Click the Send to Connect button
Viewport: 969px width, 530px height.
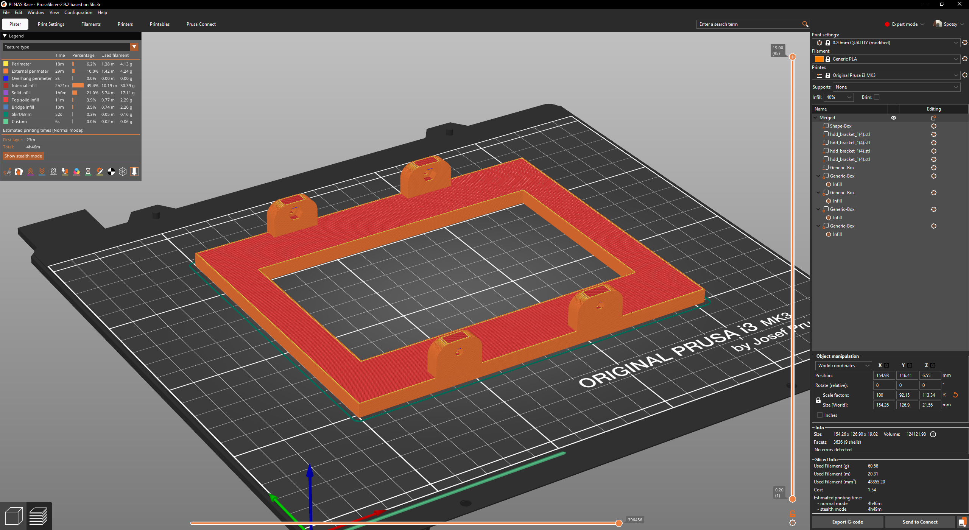920,522
